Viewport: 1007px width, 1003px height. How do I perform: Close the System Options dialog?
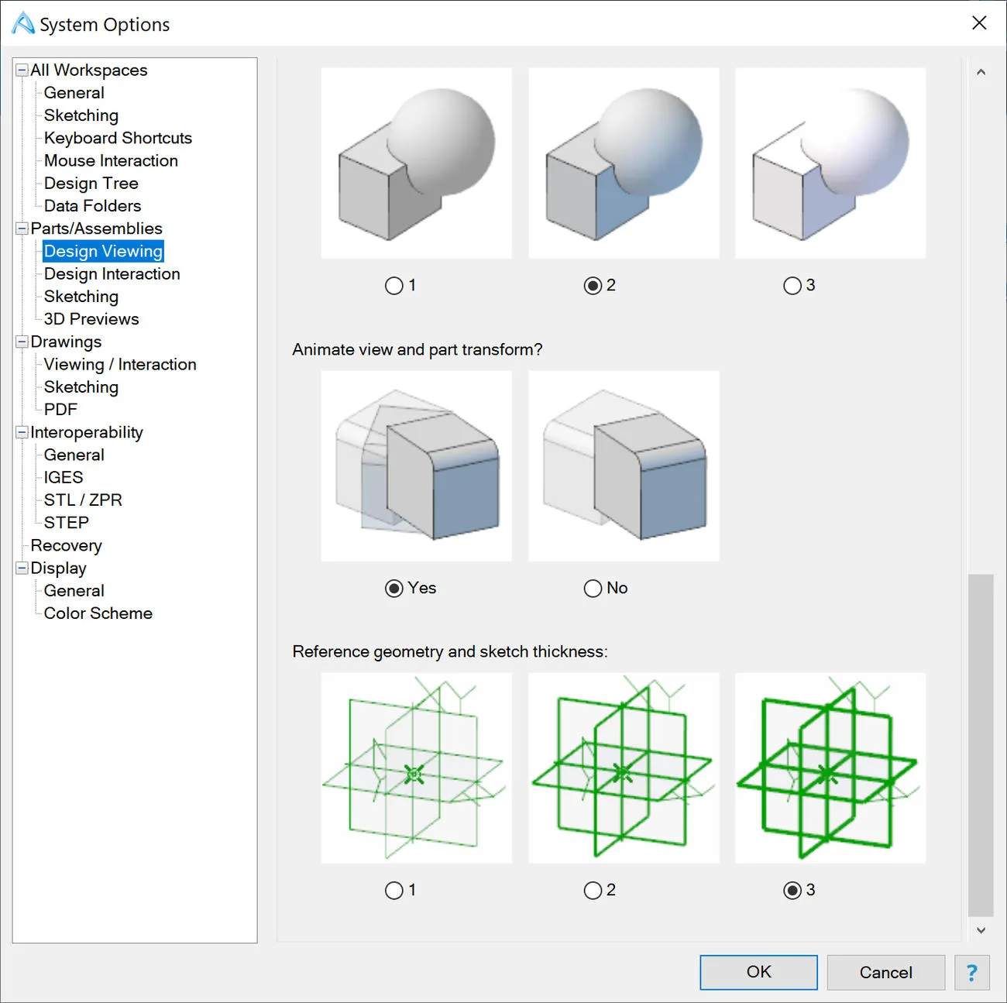tap(979, 23)
